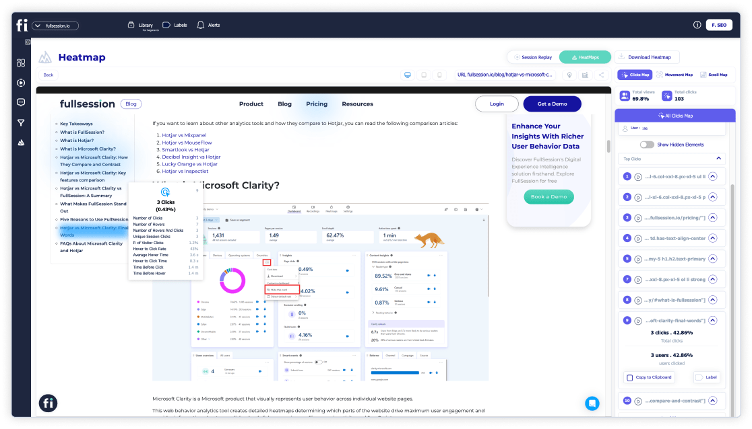Play the recording for clarity-final-words row
Screen dimensions: 752x429
coord(638,321)
